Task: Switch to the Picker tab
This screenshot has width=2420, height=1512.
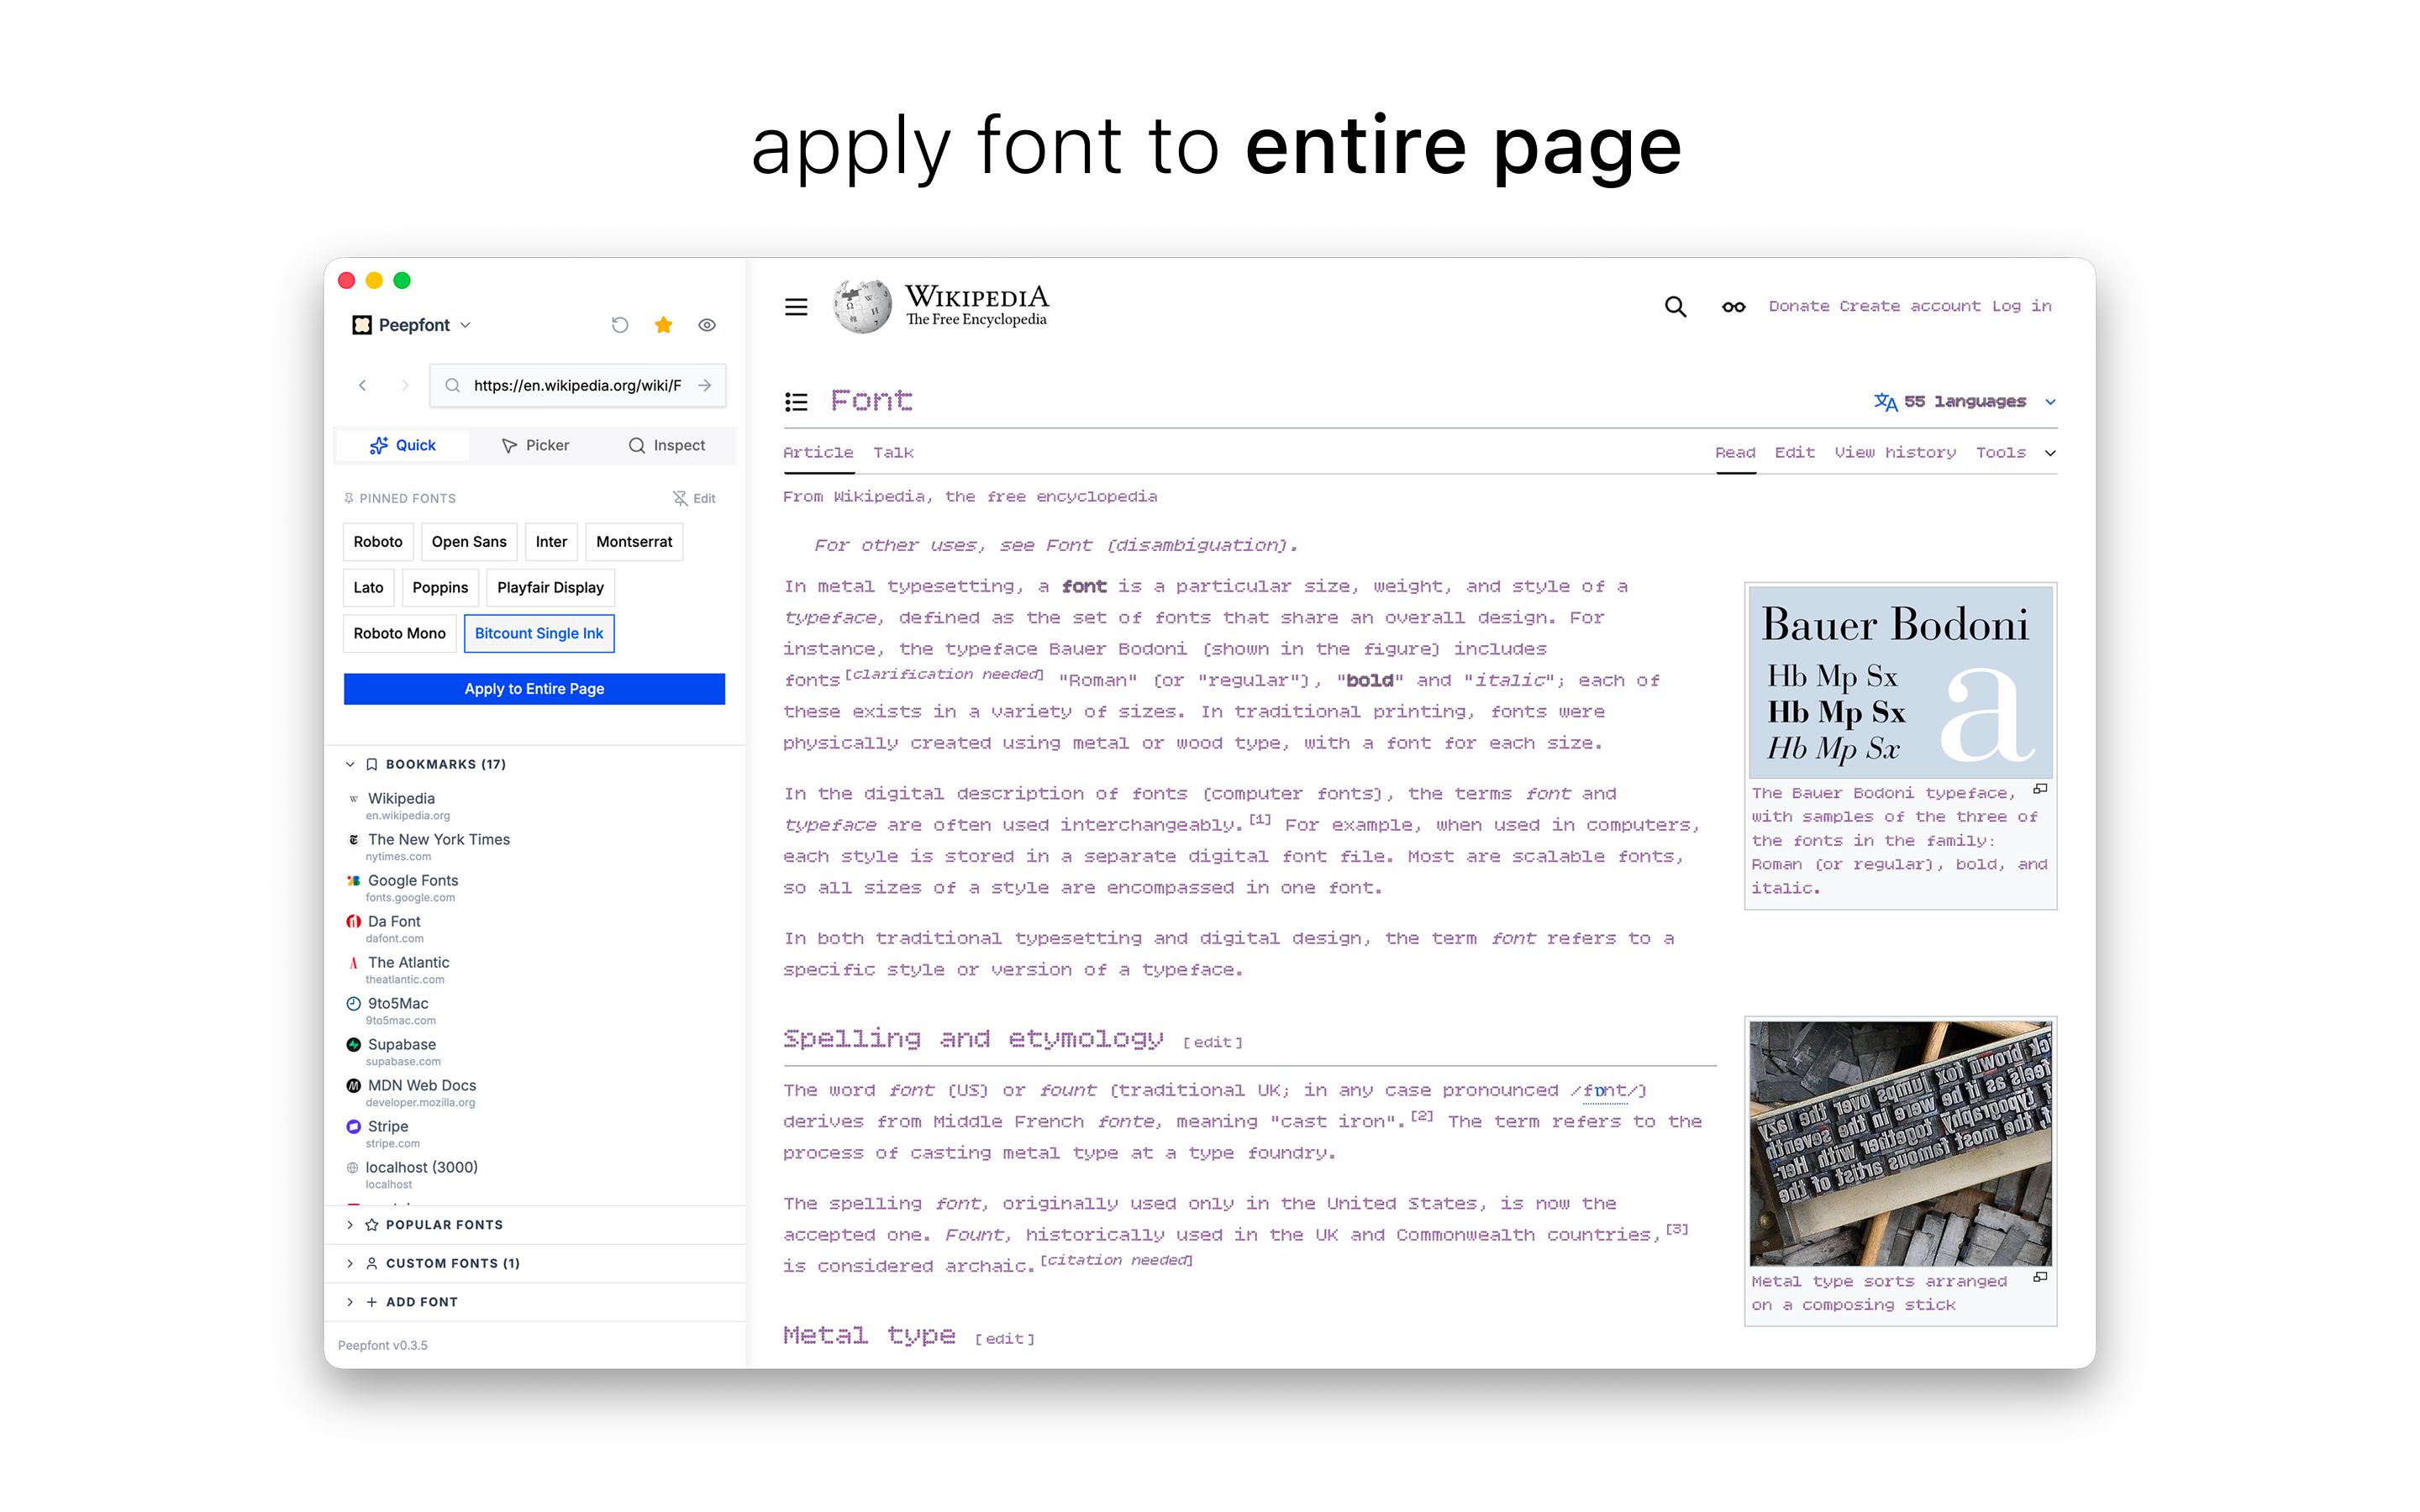Action: [535, 445]
